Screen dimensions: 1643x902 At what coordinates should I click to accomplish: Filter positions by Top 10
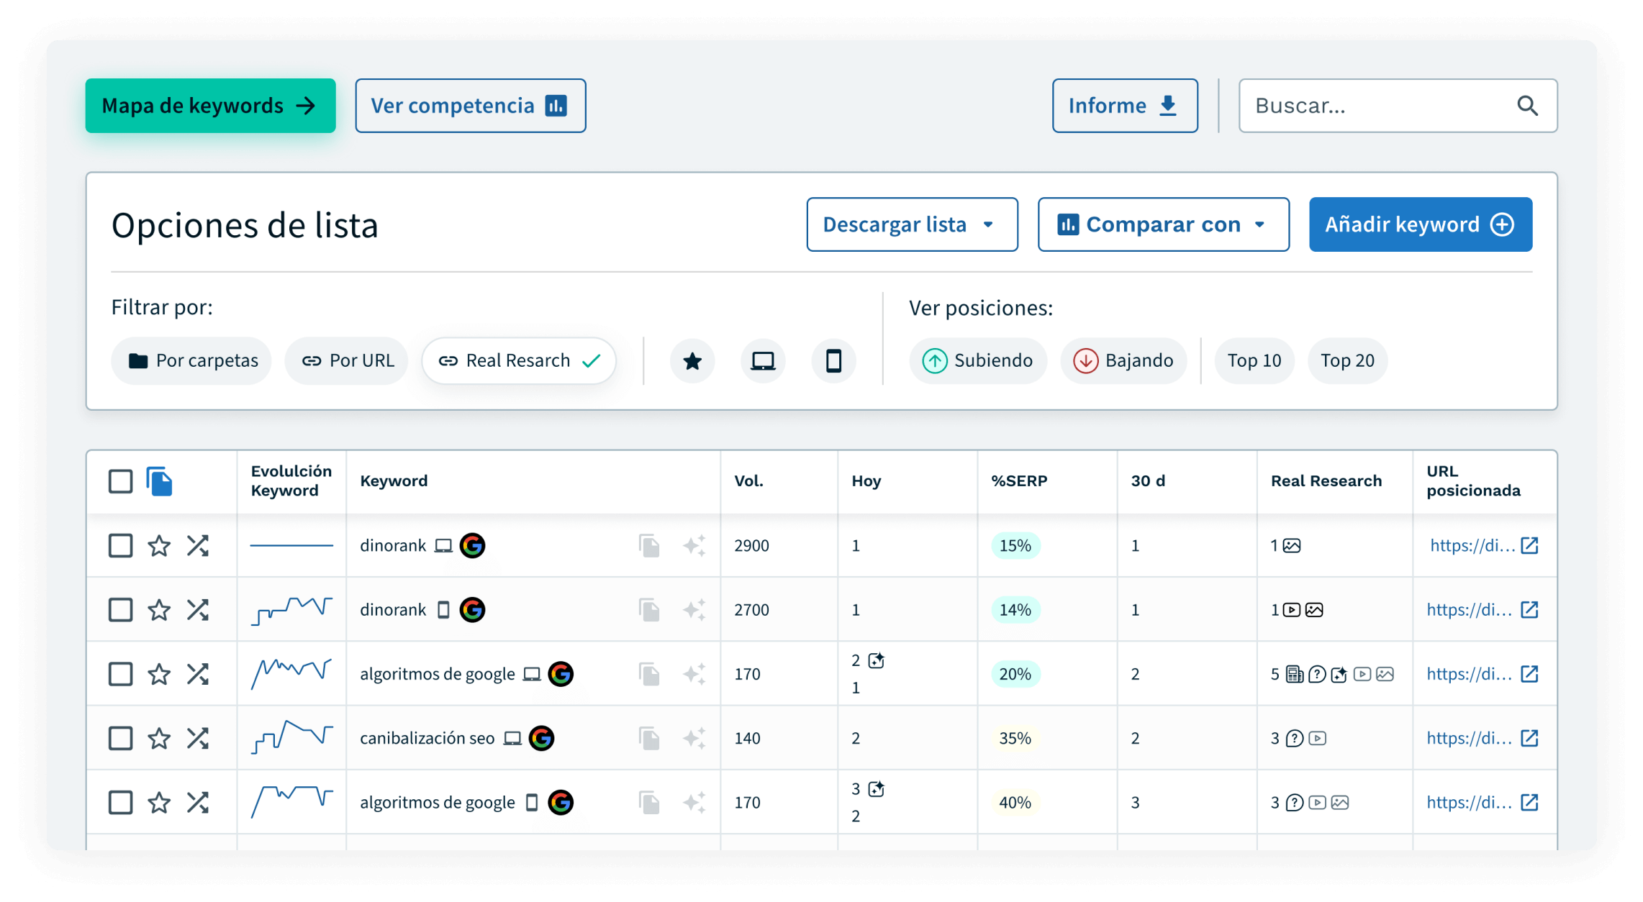pyautogui.click(x=1254, y=361)
